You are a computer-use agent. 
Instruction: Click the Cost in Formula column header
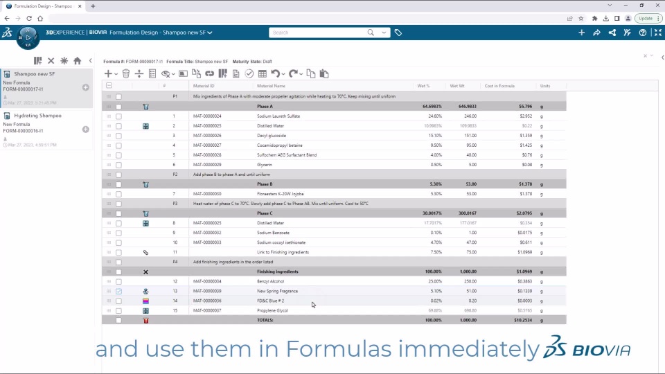pyautogui.click(x=499, y=86)
